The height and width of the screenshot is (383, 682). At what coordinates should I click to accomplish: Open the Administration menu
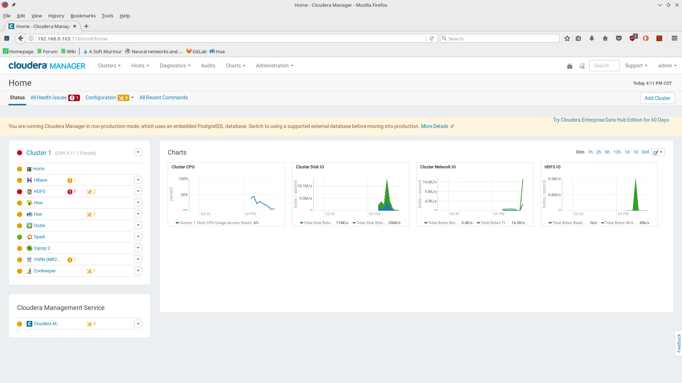pos(275,66)
